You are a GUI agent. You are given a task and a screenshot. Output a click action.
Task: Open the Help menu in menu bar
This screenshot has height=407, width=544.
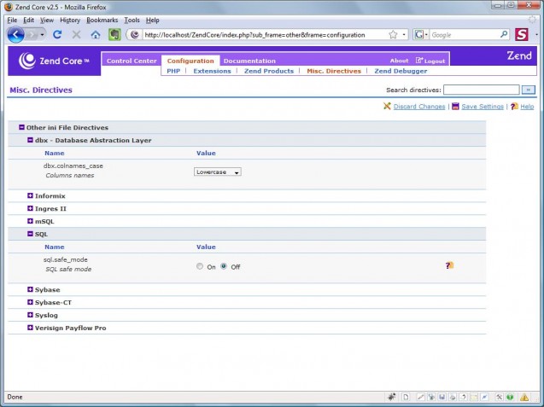coord(152,20)
